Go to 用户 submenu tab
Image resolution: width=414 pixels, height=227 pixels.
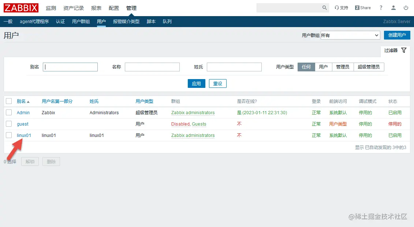pos(101,21)
